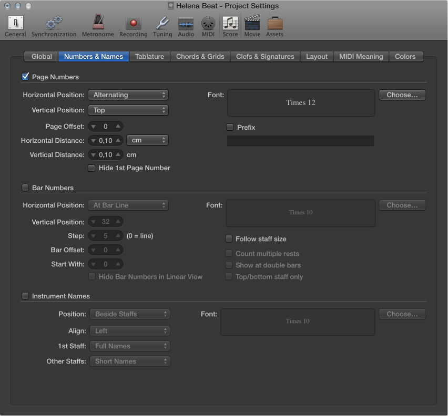Viewport: 448px width, 416px height.
Task: Open the Synchronization settings icon
Action: tap(53, 23)
